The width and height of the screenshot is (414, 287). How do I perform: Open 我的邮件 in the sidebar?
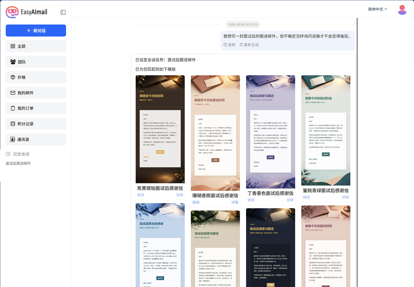(x=36, y=93)
